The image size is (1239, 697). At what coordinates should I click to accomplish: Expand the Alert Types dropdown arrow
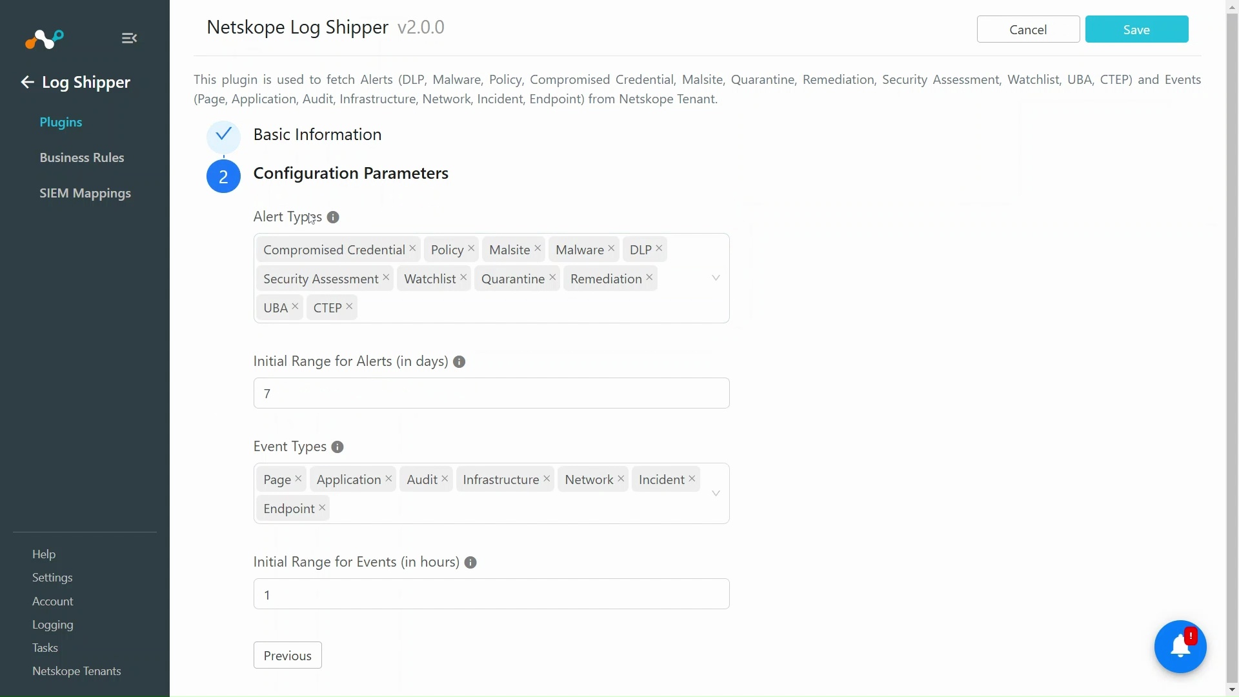point(716,278)
